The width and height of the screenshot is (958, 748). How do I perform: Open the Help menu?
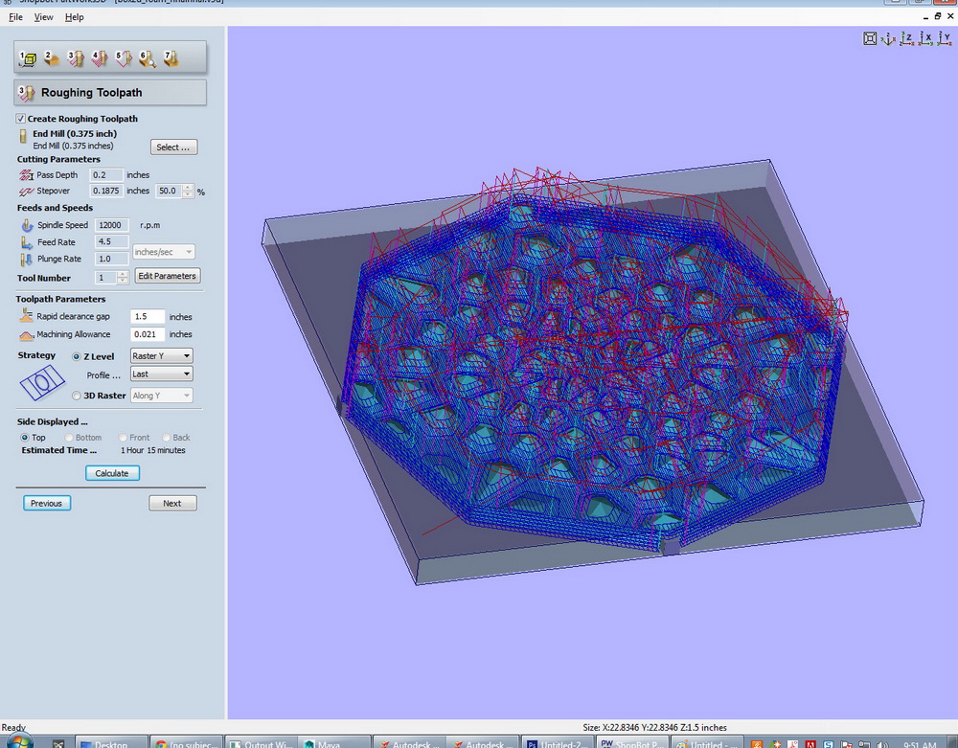pos(75,17)
